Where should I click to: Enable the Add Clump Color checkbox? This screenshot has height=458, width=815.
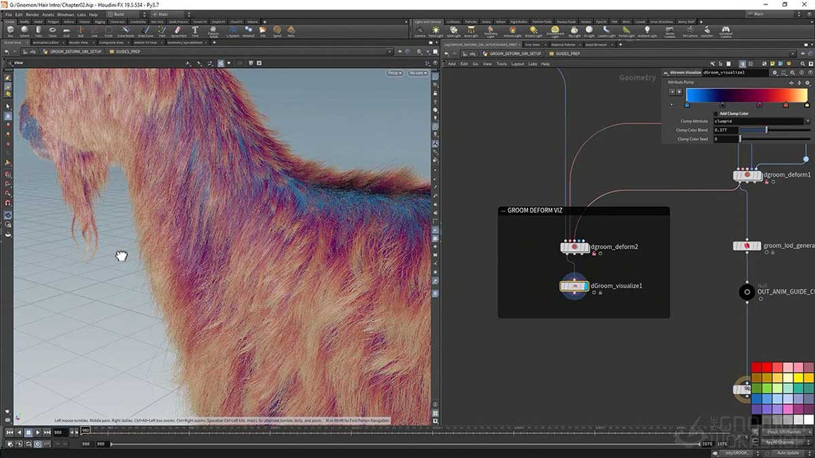715,113
